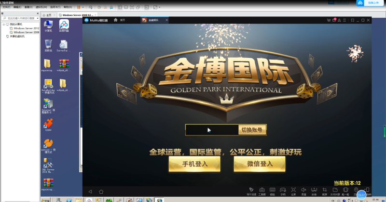Open the 编辑(E) menu in VMware
Viewport: 386px width, 202px height.
point(17,7)
